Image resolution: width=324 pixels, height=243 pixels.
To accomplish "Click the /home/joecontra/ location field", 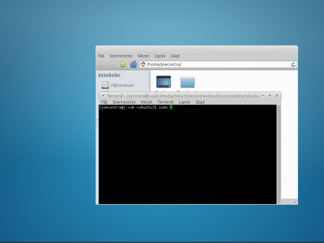I will [x=218, y=64].
